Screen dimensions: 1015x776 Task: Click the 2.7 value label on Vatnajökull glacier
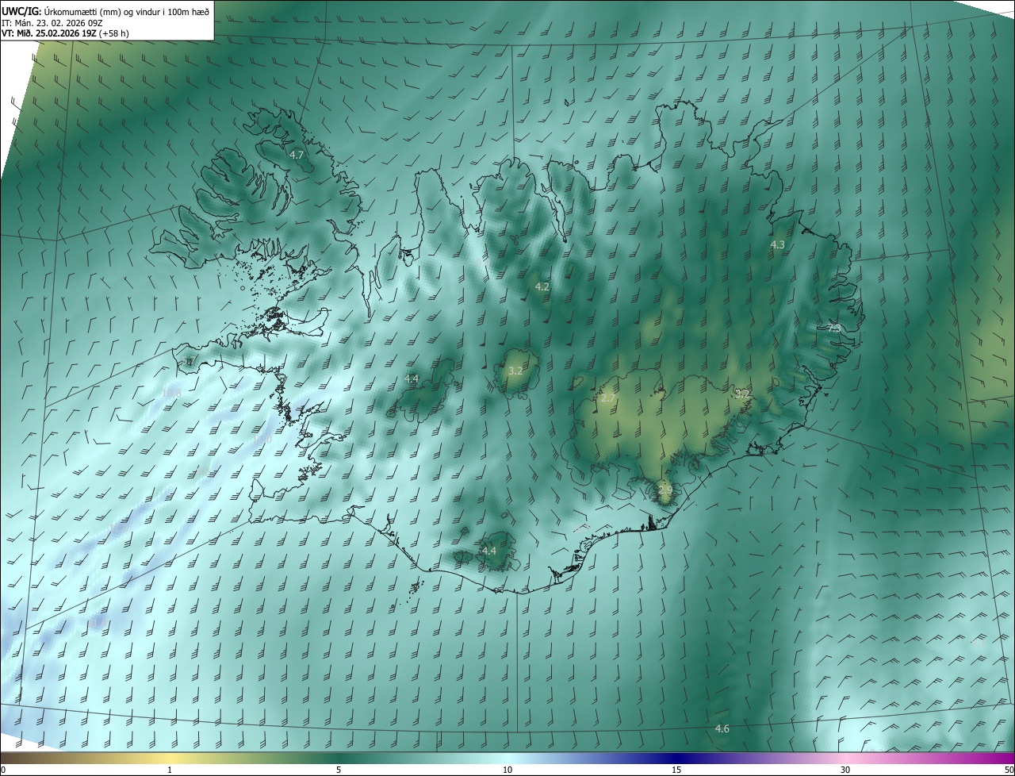(608, 398)
